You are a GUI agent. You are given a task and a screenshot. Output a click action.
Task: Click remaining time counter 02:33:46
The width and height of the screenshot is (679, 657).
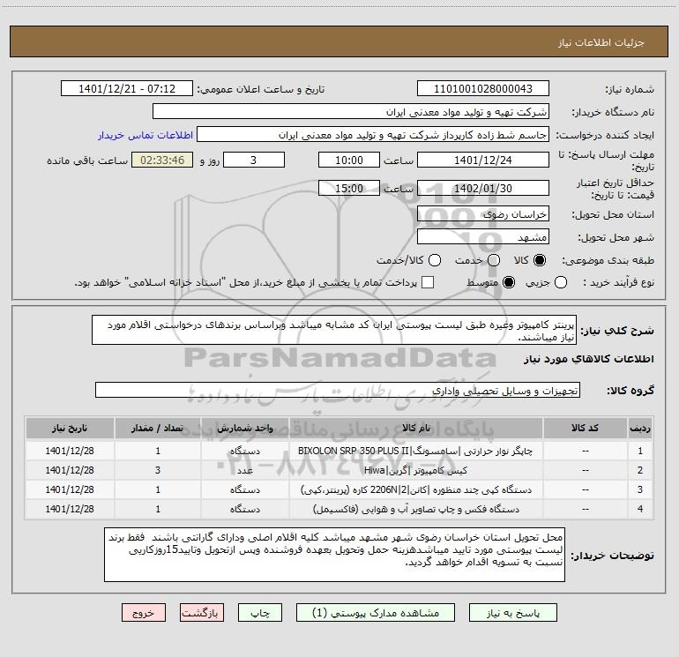click(x=162, y=160)
